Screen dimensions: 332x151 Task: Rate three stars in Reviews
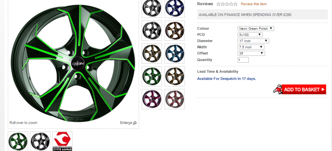(227, 4)
